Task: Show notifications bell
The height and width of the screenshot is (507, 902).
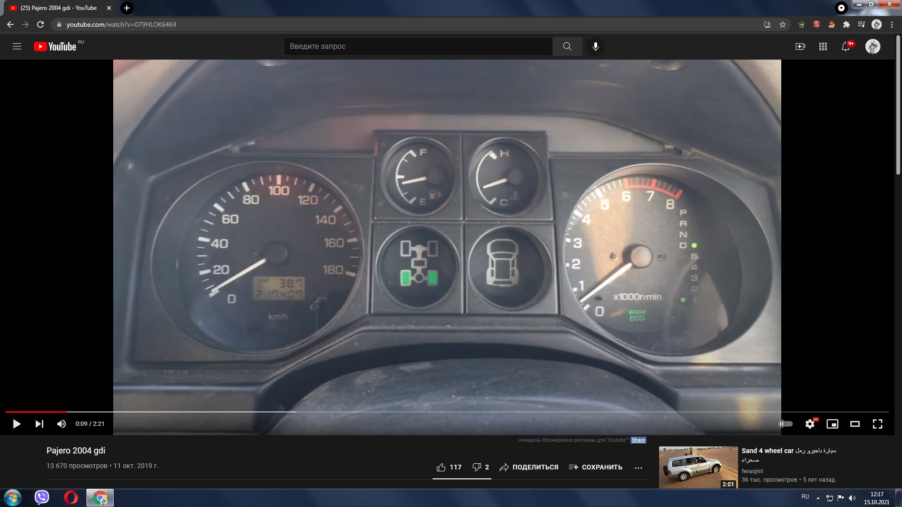Action: 846,46
